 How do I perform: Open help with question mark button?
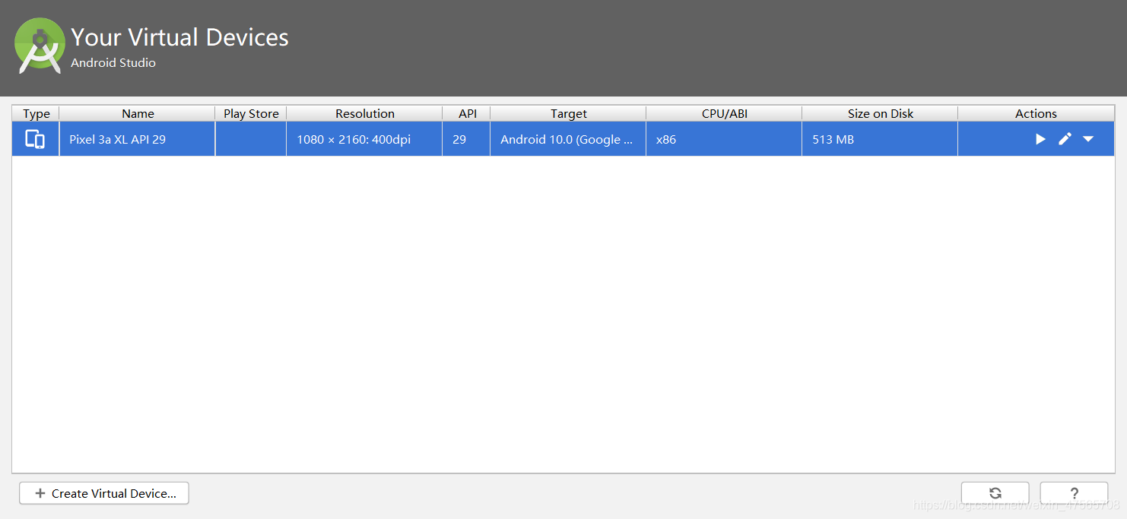1074,493
